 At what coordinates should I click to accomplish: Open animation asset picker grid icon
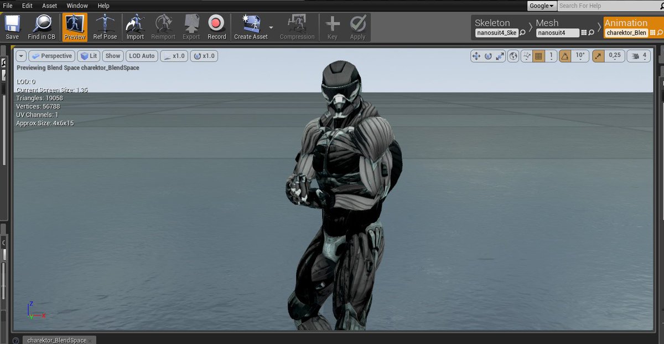coord(653,33)
